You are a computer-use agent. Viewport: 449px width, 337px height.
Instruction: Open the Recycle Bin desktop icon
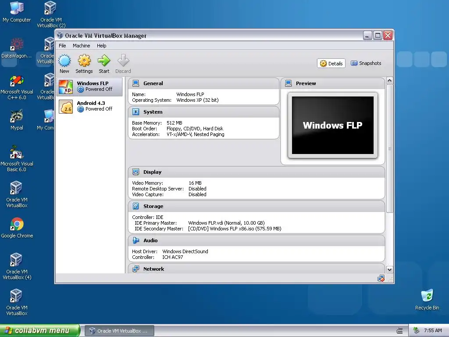[x=427, y=300]
